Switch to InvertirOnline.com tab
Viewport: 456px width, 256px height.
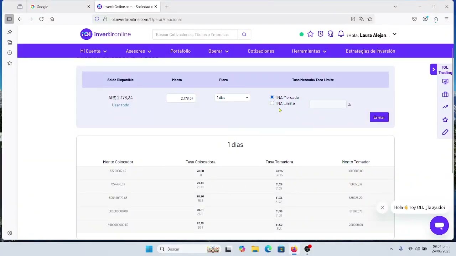point(128,7)
